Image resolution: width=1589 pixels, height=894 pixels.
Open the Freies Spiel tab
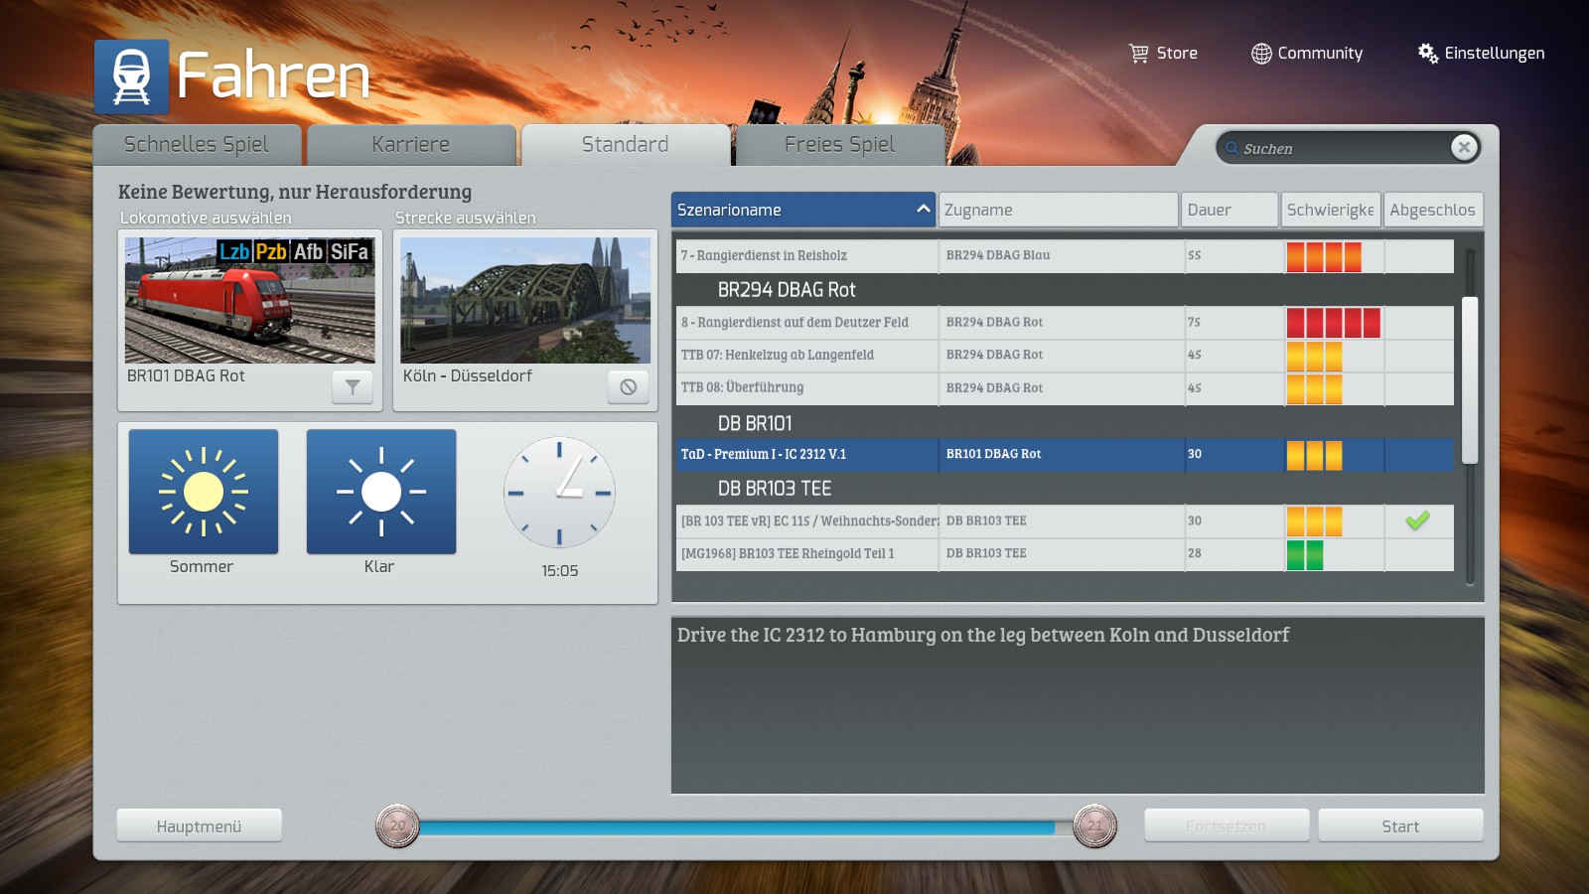click(x=840, y=145)
